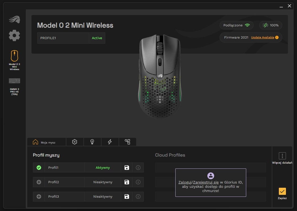Click the orange firmware warning icon
Image resolution: width=297 pixels, height=211 pixels.
pyautogui.click(x=277, y=37)
